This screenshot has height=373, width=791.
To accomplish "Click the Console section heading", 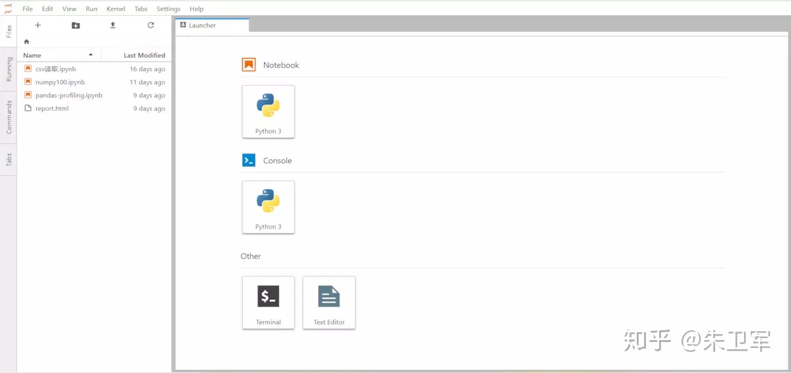I will click(x=278, y=160).
